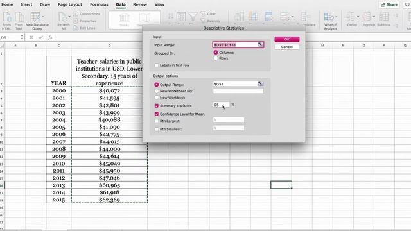Click Edit Links in the ribbon
Screen dimensions: 411x231
(84, 28)
